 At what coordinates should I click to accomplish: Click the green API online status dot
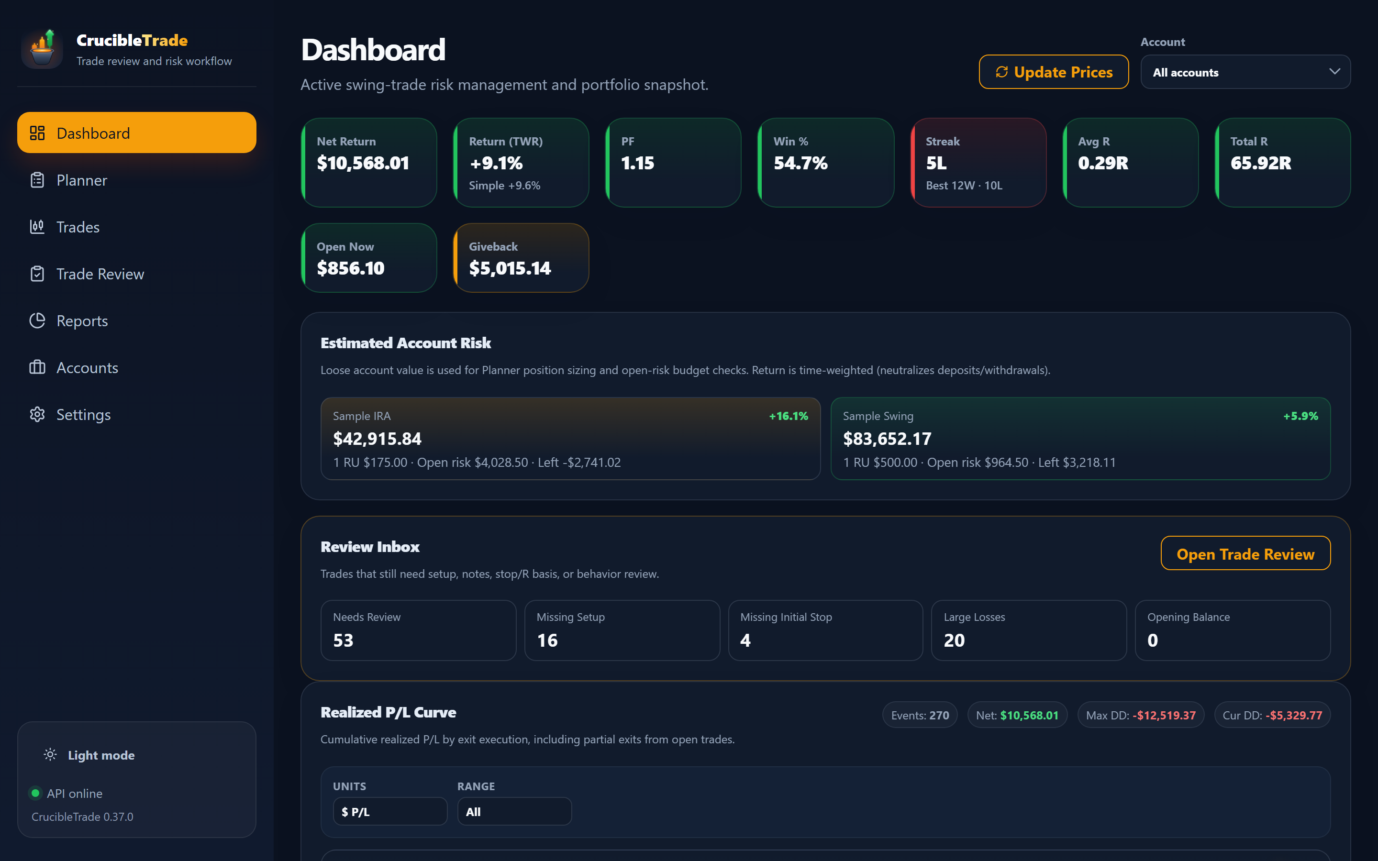pyautogui.click(x=35, y=793)
